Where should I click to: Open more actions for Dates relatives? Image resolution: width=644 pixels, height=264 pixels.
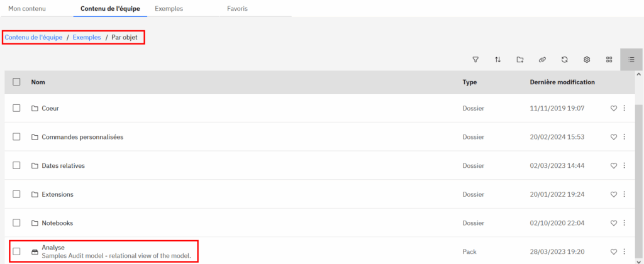(624, 166)
